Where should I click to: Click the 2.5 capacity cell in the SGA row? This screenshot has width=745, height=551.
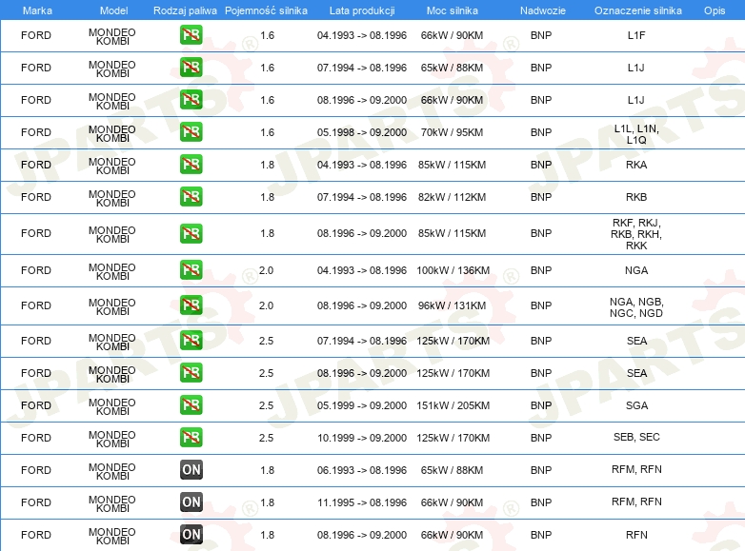coord(266,405)
